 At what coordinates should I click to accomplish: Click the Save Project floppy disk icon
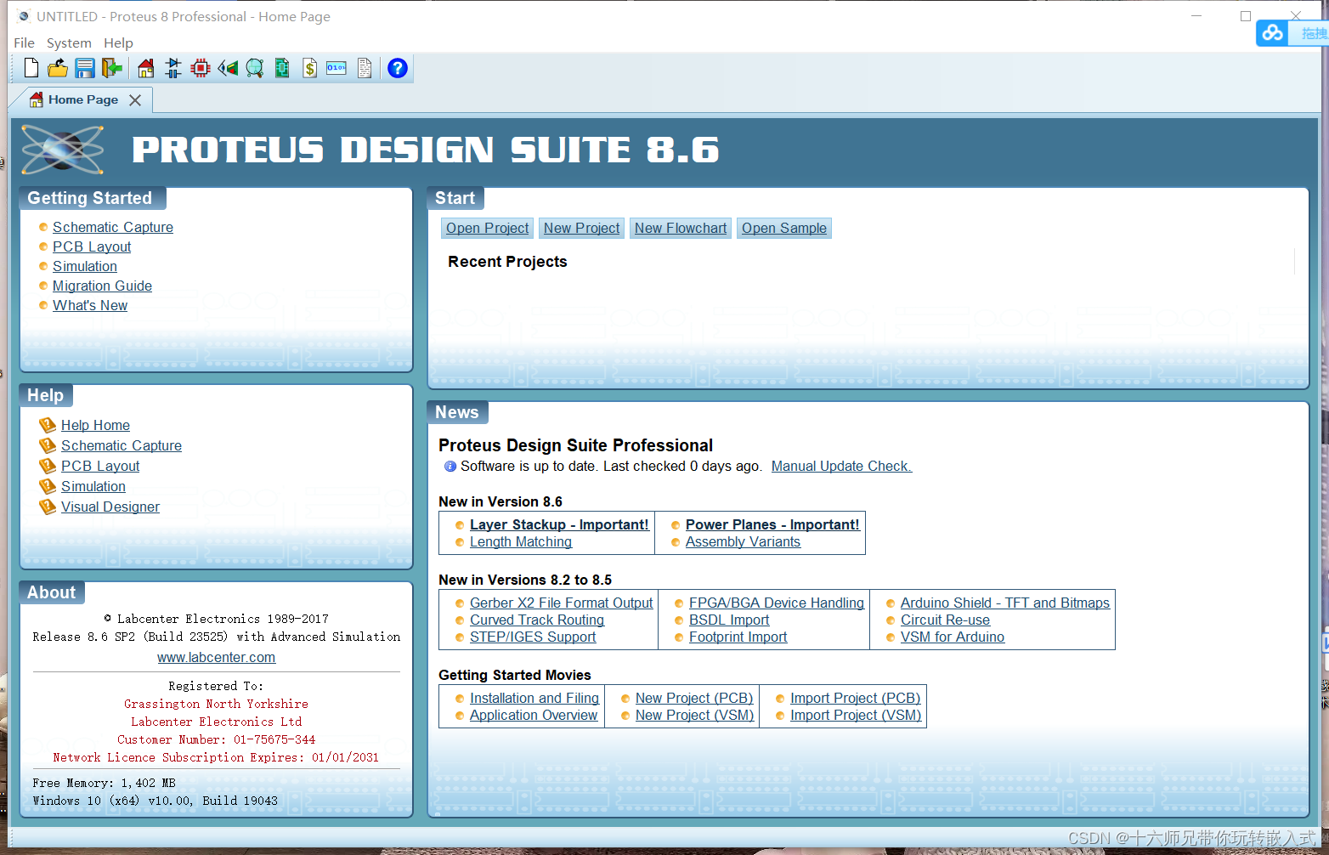pyautogui.click(x=84, y=68)
